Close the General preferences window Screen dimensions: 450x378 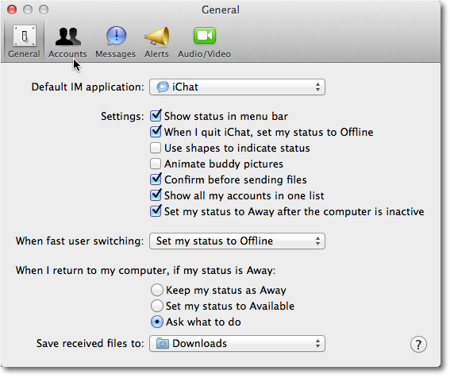click(12, 10)
